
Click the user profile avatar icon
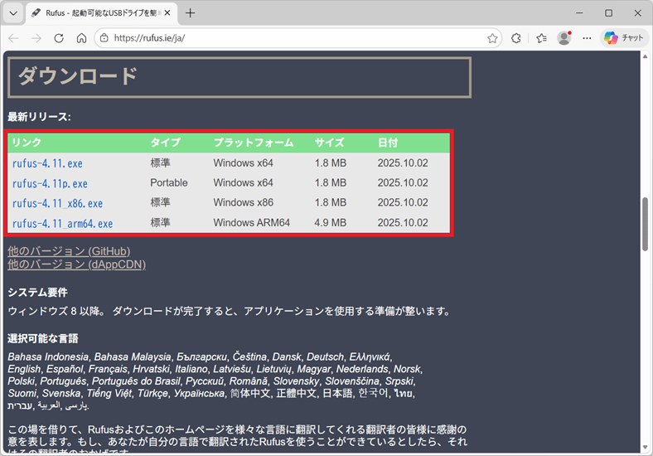point(564,38)
